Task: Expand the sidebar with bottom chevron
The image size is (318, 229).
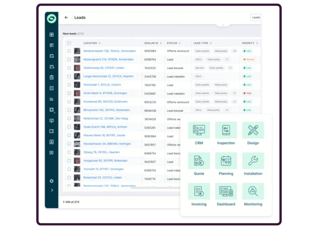Action: pyautogui.click(x=52, y=190)
